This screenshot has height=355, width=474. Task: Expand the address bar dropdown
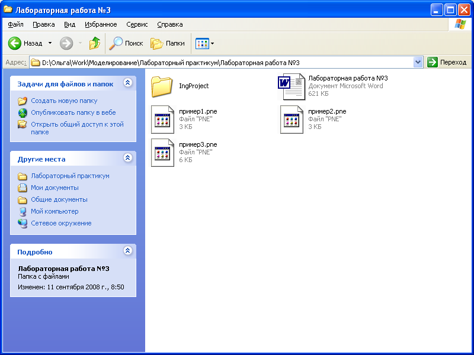418,63
